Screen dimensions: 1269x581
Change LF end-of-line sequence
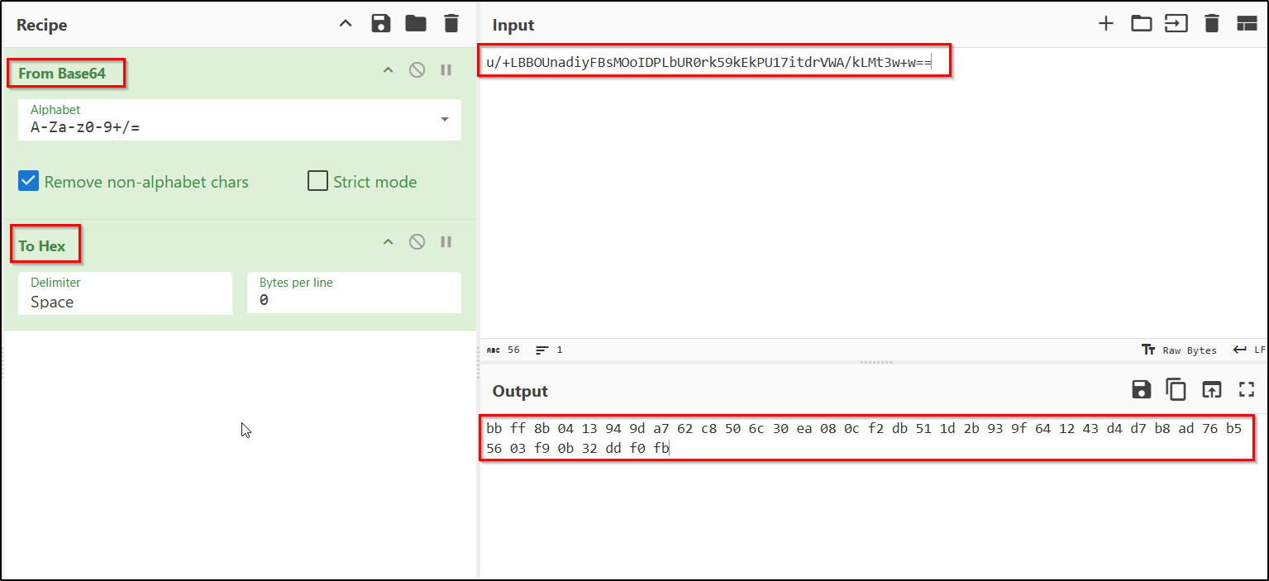pyautogui.click(x=1249, y=350)
